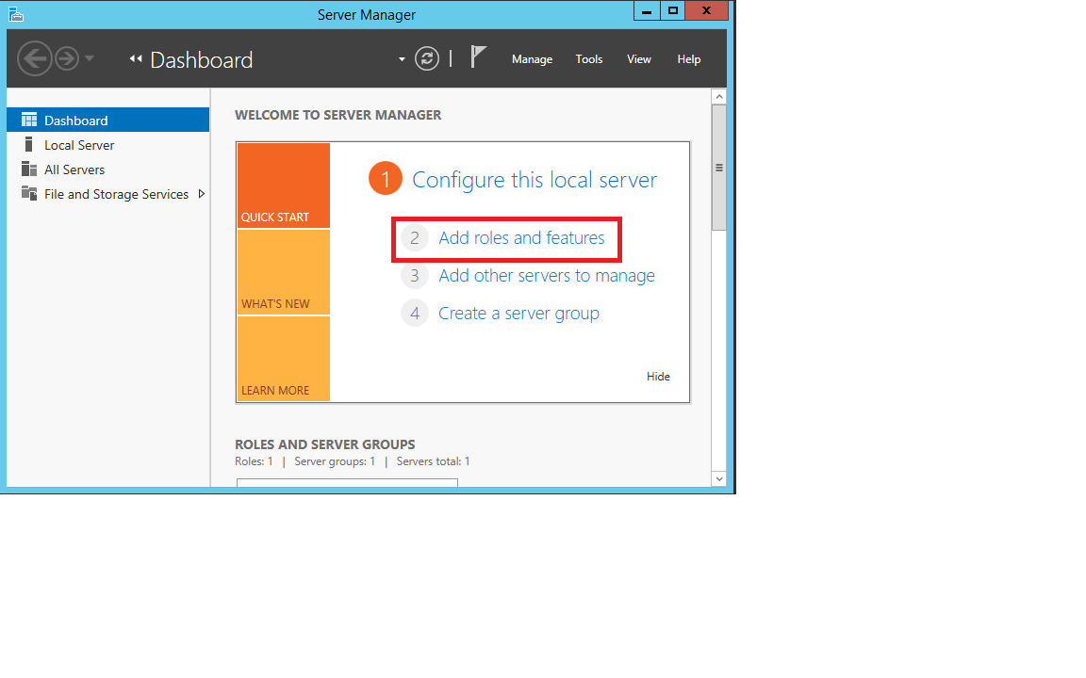Click the LEARN MORE tile

tap(283, 359)
